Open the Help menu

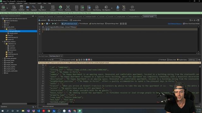pos(50,3)
